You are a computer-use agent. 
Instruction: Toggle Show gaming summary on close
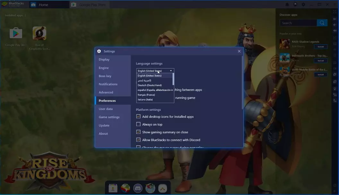point(138,132)
